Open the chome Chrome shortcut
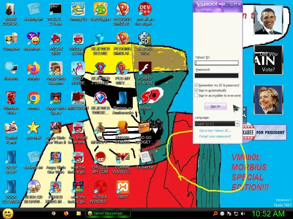This screenshot has width=293, height=219. pyautogui.click(x=33, y=101)
